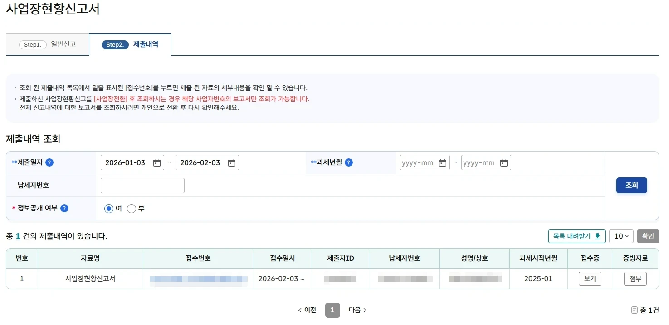The height and width of the screenshot is (325, 669).
Task: Select 여 radio button for 정보공개
Action: tap(109, 209)
